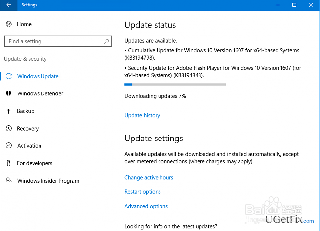This screenshot has width=320, height=231.
Task: Go to Backup section
Action: click(26, 111)
